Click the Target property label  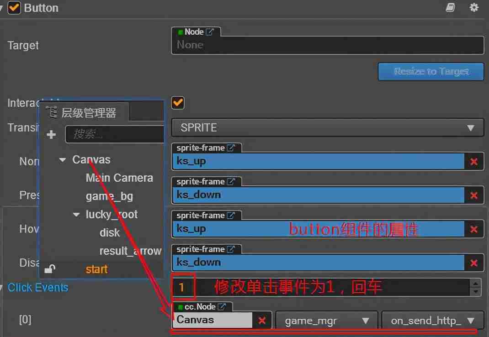[23, 46]
